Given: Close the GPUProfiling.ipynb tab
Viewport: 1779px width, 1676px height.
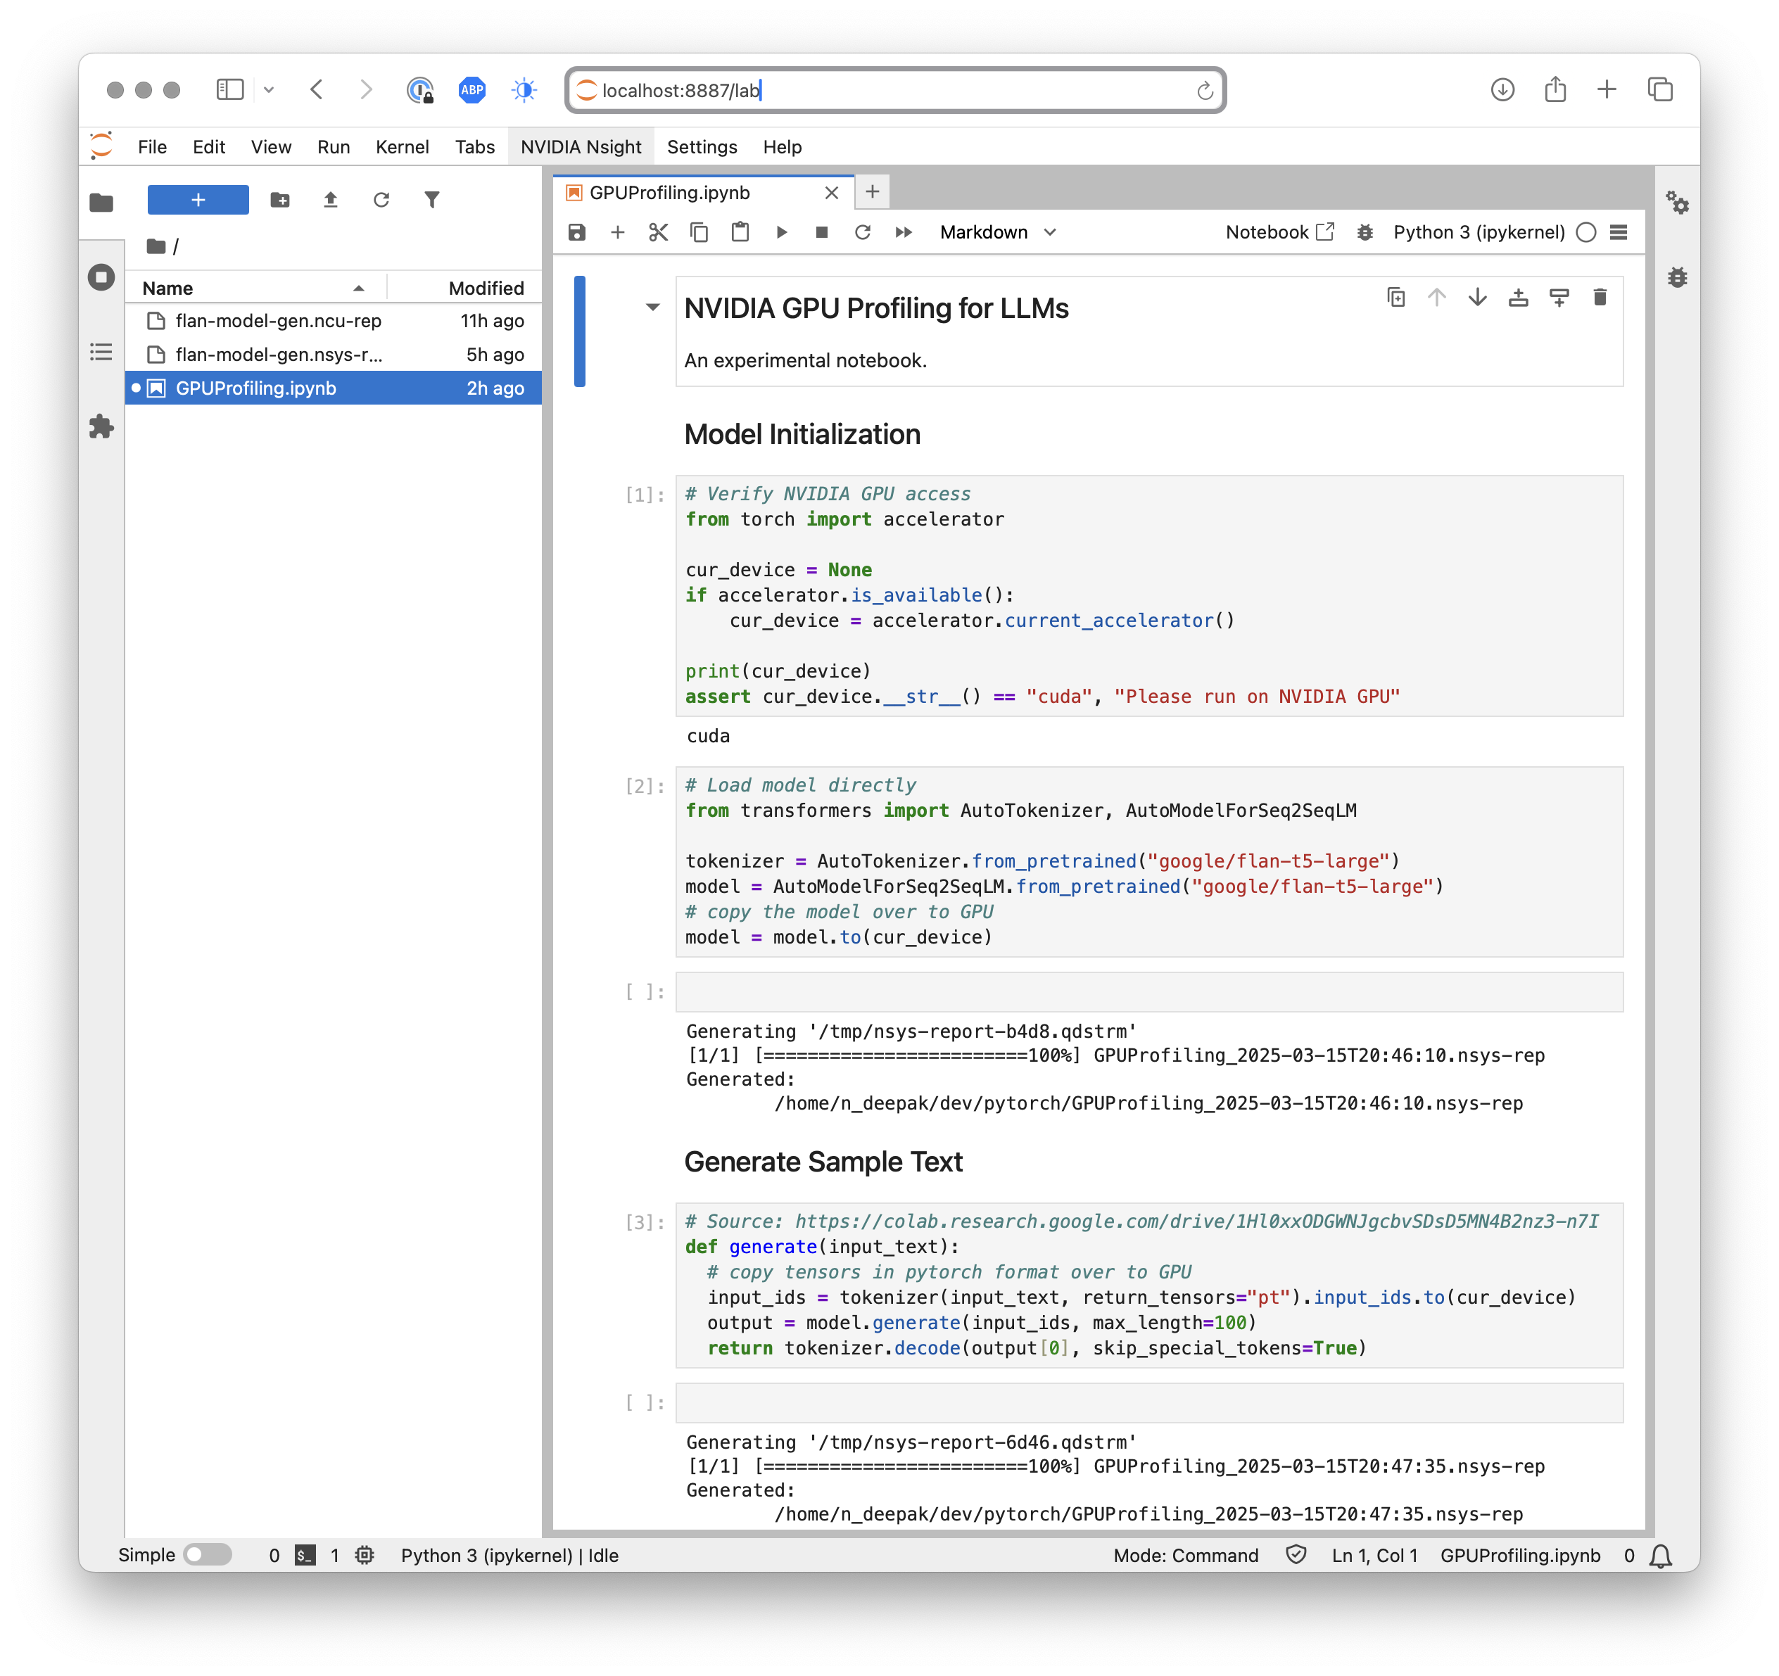Looking at the screenshot, I should (x=831, y=192).
